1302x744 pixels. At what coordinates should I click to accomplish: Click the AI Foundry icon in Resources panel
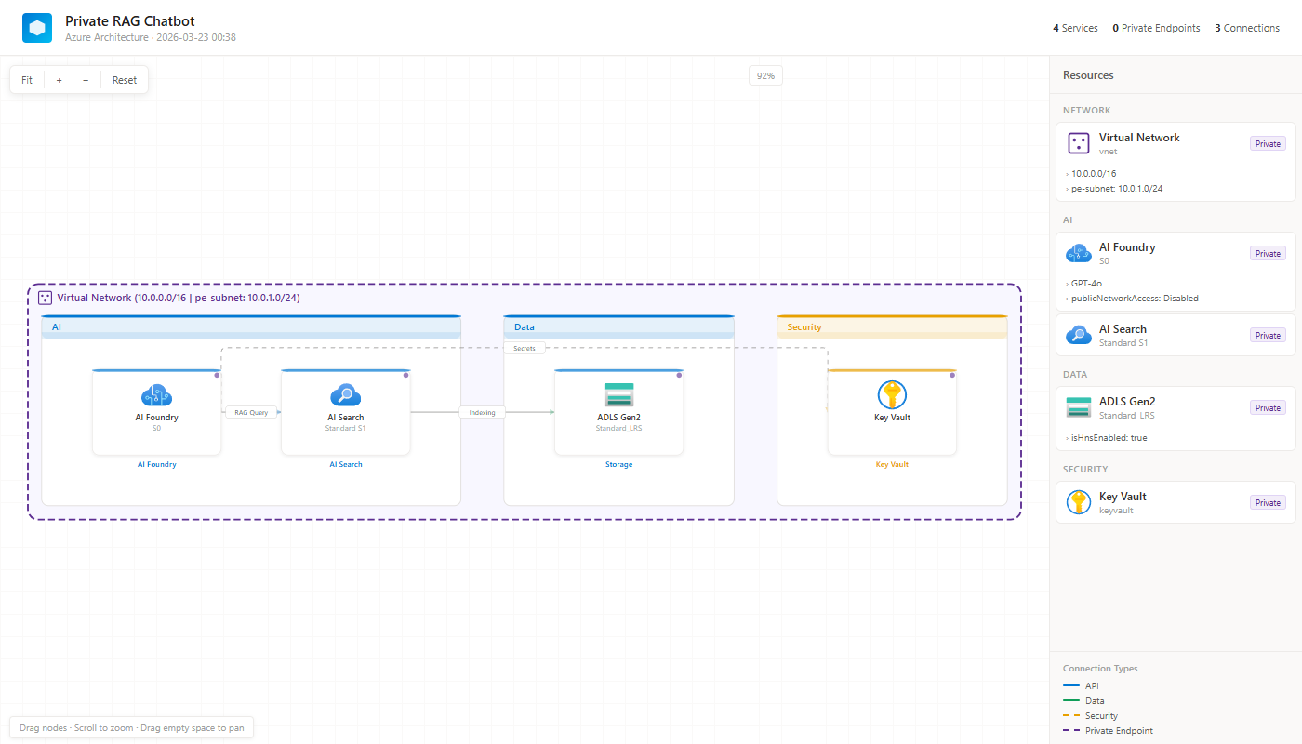pos(1079,253)
